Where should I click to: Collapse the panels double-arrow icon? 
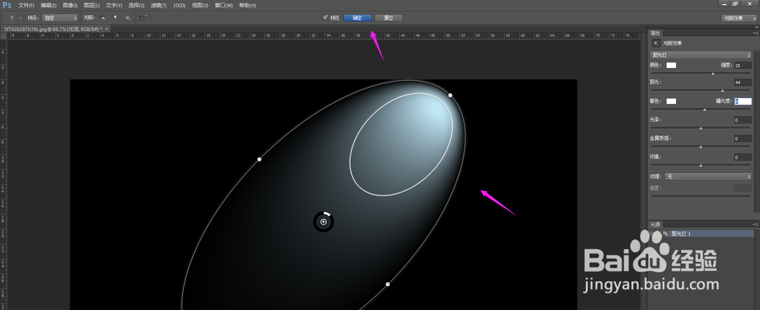point(757,27)
